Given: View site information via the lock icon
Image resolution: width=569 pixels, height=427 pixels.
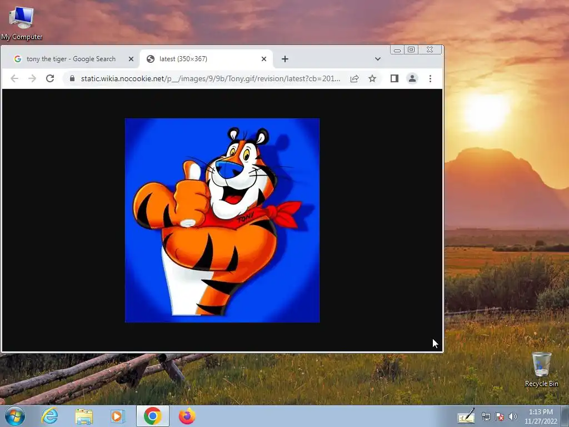Looking at the screenshot, I should click(72, 78).
